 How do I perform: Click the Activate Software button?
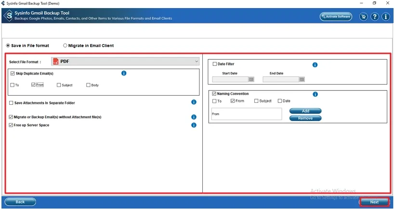point(336,16)
